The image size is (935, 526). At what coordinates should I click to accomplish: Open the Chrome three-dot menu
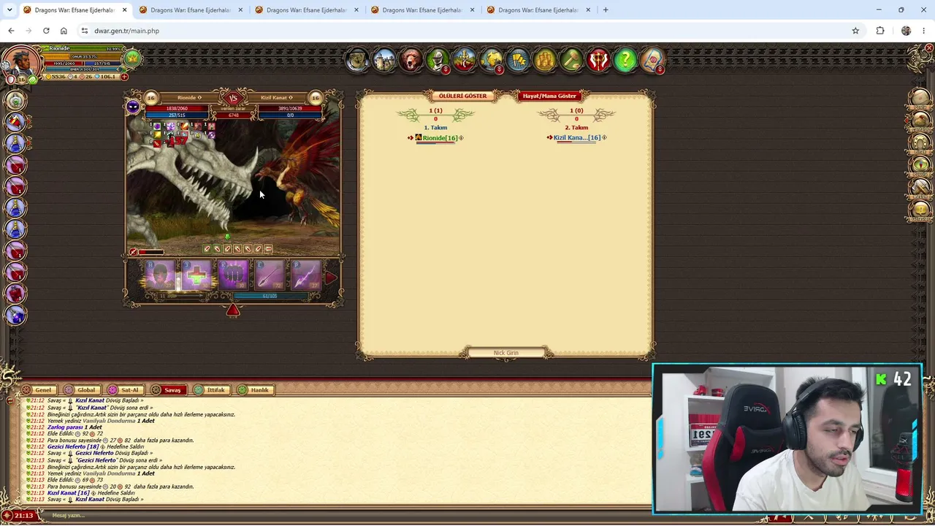pos(925,31)
